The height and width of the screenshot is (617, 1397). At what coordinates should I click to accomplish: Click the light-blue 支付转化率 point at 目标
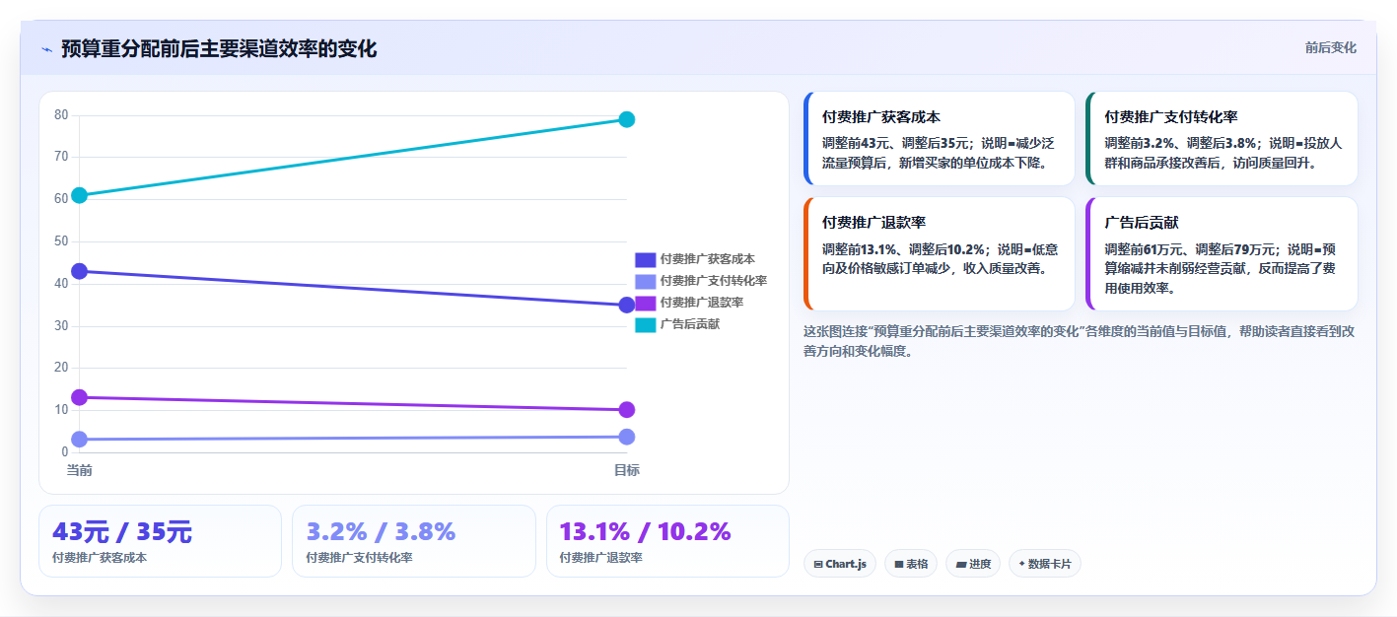click(626, 437)
